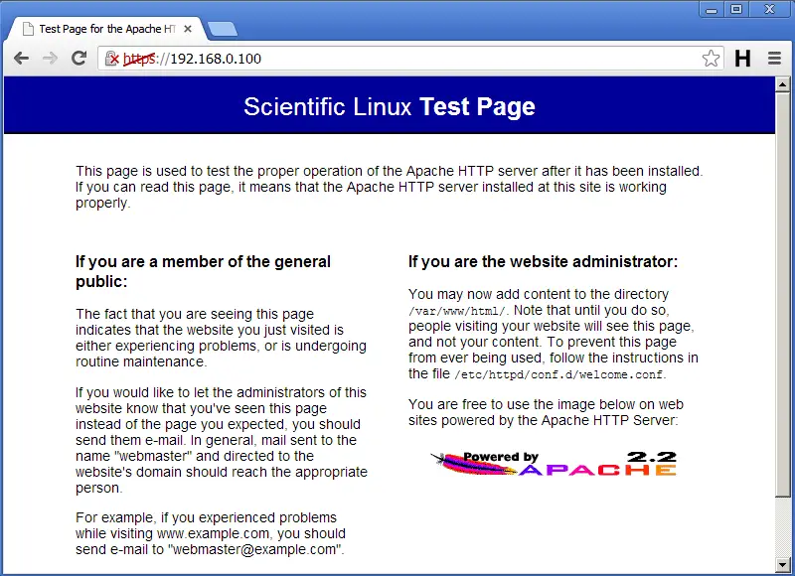Close the browser window
Screen dimensions: 795x576
(x=770, y=10)
